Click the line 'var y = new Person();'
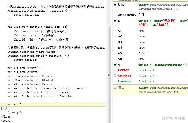 (x=24, y=68)
